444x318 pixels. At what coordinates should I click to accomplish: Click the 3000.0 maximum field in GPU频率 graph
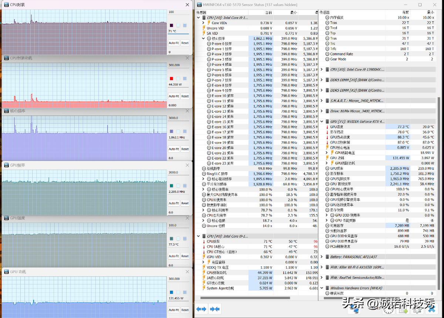point(179,172)
